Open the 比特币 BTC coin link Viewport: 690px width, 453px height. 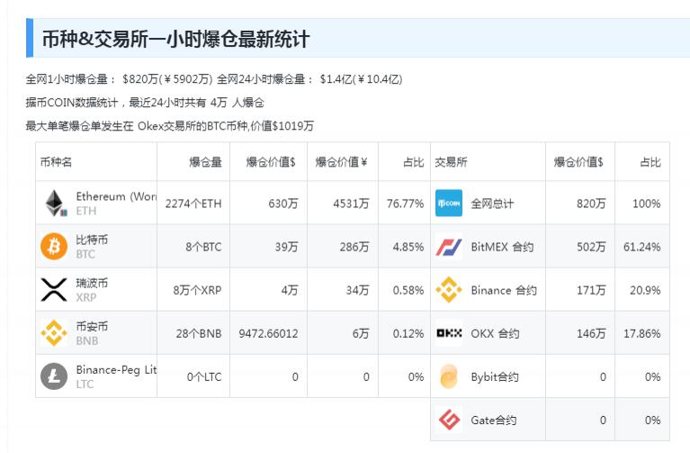click(x=92, y=240)
